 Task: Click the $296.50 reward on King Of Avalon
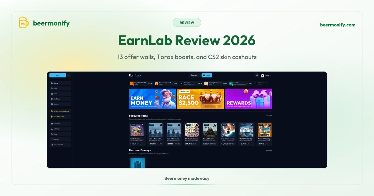206,144
